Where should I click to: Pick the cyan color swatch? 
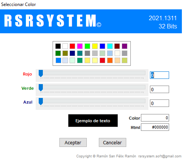[x=110, y=46]
